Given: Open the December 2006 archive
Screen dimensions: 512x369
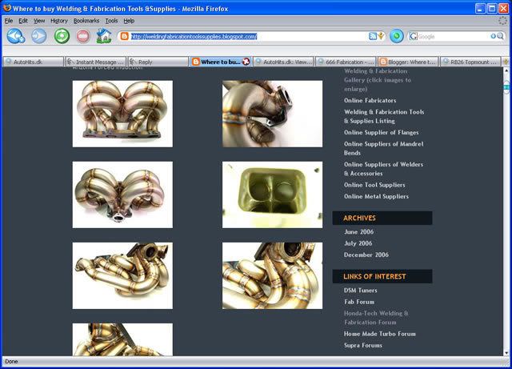Looking at the screenshot, I should 366,255.
